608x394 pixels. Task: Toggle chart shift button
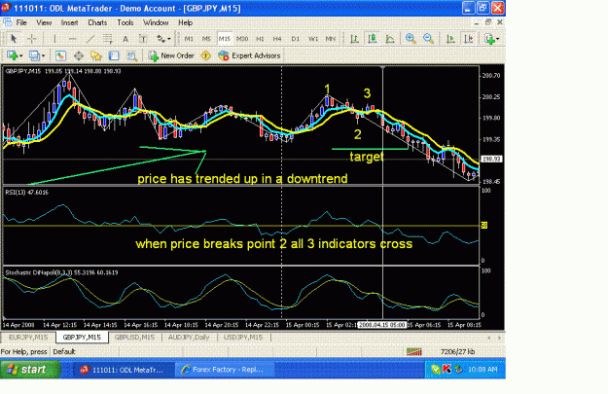point(469,39)
